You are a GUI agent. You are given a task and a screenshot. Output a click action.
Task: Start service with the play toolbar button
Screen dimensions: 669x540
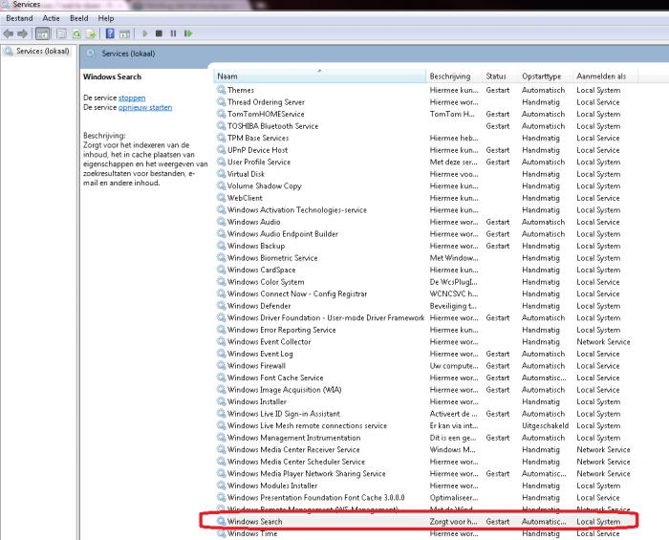[x=145, y=33]
